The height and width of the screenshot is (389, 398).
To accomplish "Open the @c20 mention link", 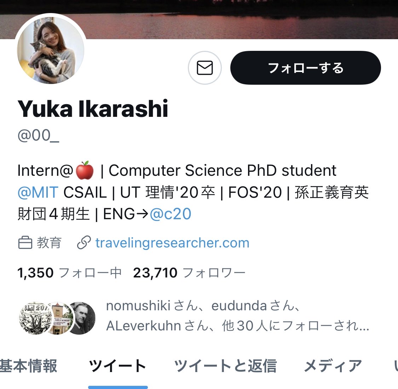I will coord(170,214).
